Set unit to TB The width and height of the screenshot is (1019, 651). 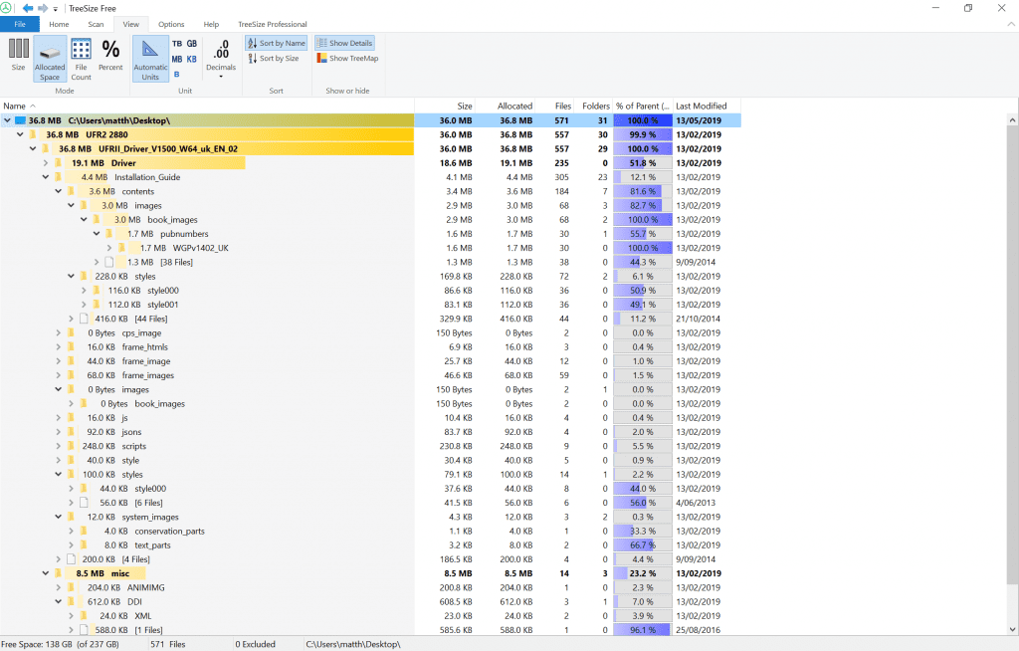[177, 44]
